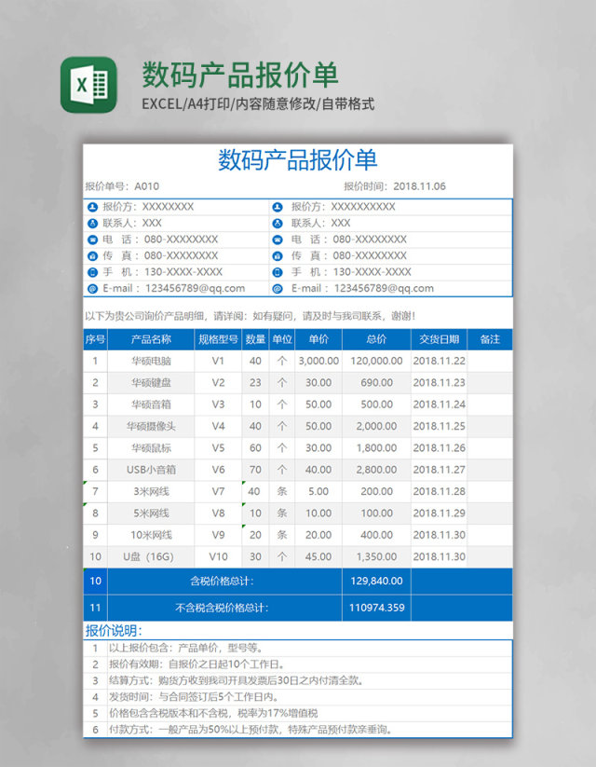This screenshot has height=767, width=596.
Task: Click the USB小音箱 product cell
Action: click(151, 470)
